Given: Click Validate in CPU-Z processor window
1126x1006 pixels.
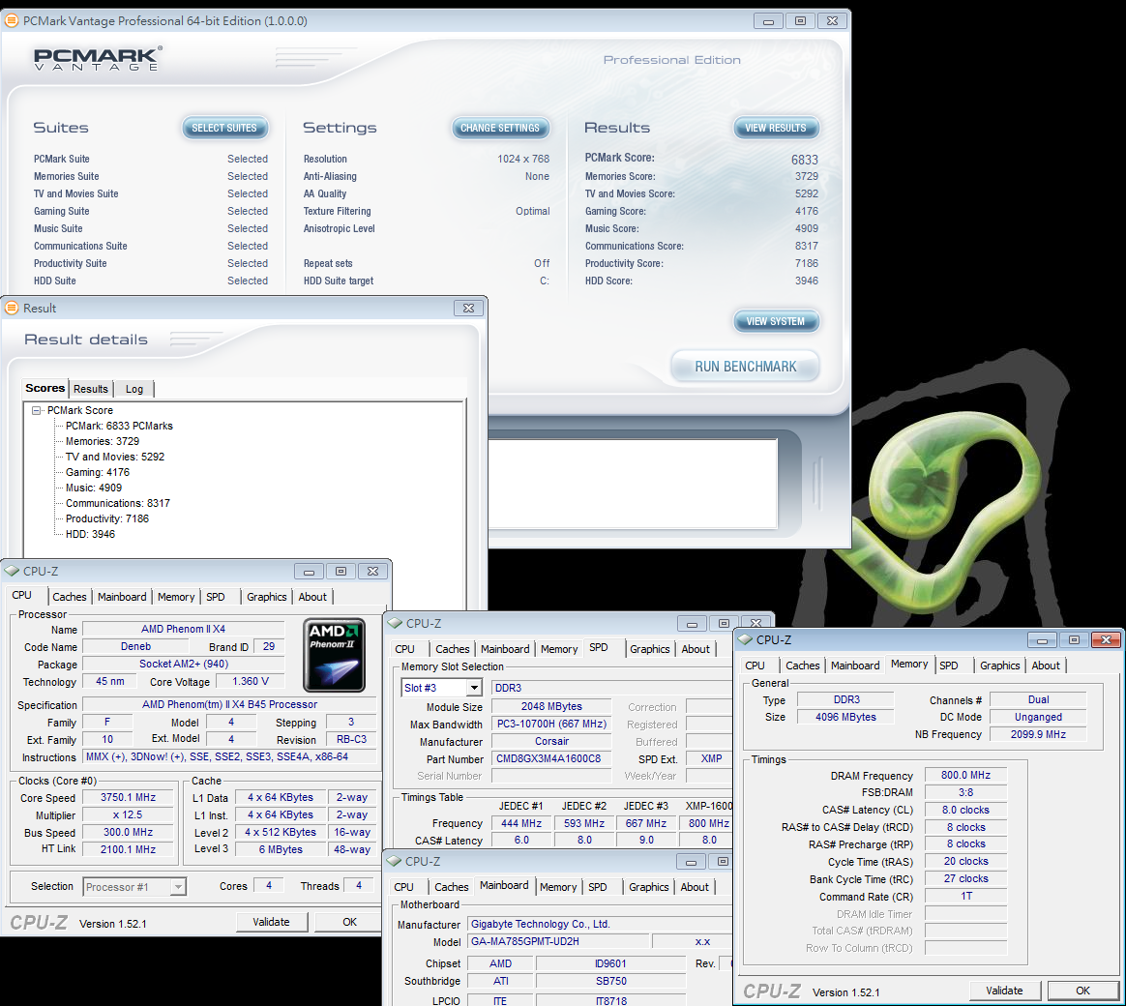Looking at the screenshot, I should coord(272,922).
